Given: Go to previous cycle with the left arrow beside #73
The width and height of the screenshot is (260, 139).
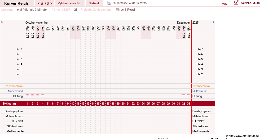Looking at the screenshot, I should [x=39, y=3].
